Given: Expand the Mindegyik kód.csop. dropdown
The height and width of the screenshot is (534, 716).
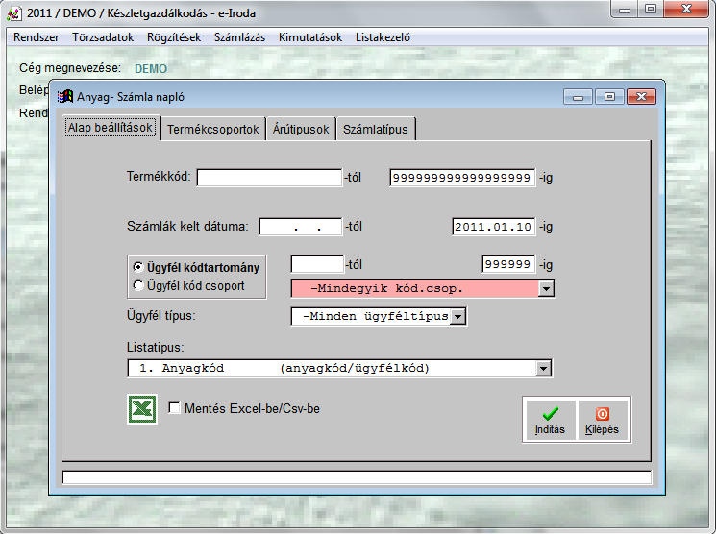Looking at the screenshot, I should pos(546,287).
